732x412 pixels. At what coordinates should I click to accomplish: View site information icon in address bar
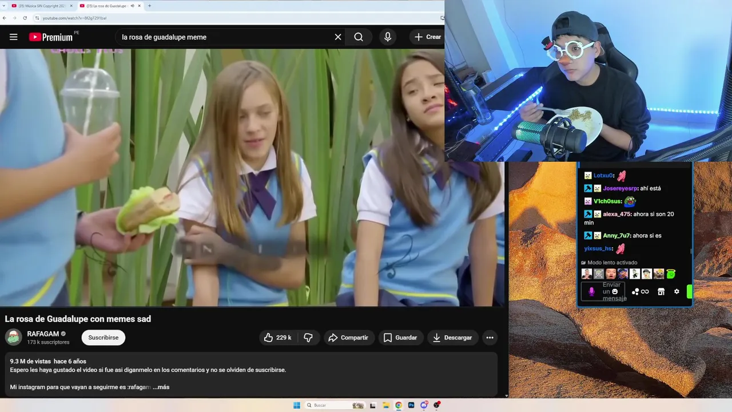click(x=37, y=18)
